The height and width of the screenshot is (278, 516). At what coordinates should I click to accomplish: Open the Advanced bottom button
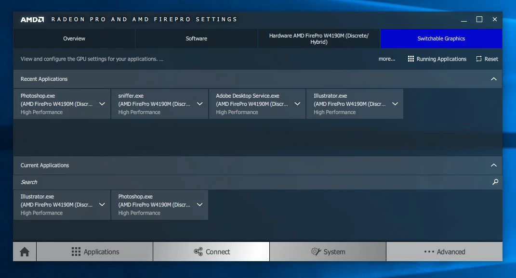point(444,252)
